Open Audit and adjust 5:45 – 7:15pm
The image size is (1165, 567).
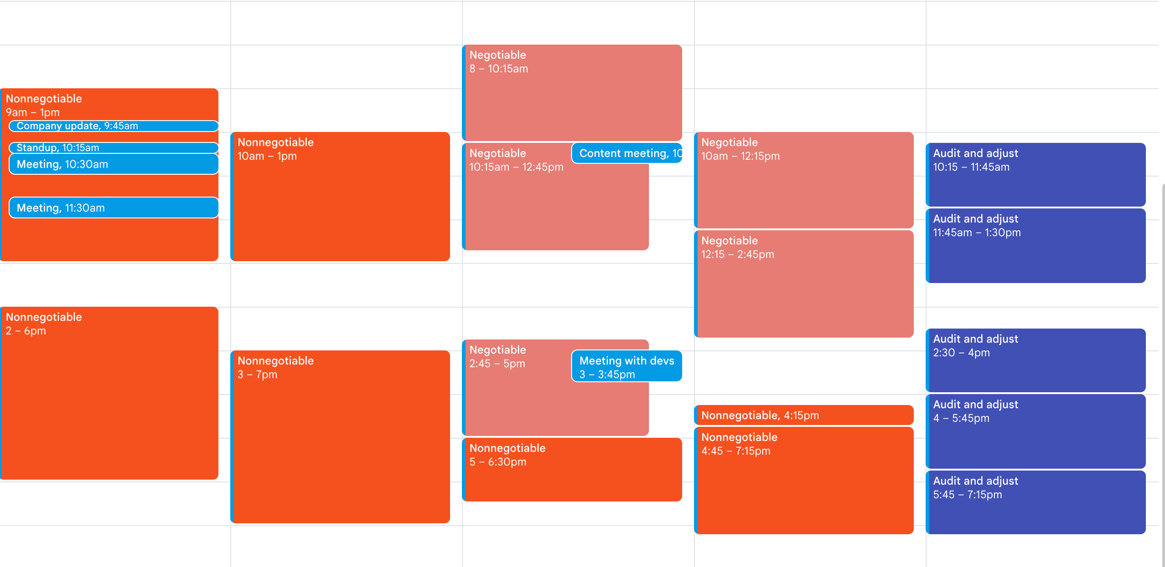(1036, 502)
